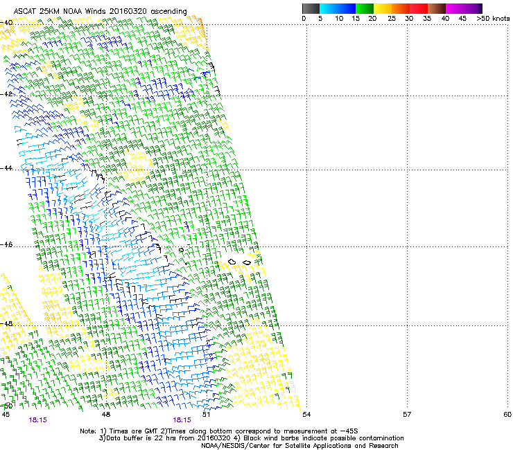Viewport: 513px width, 450px height.
Task: Click the NOAA/NESDIS Center credit line
Action: tap(299, 446)
